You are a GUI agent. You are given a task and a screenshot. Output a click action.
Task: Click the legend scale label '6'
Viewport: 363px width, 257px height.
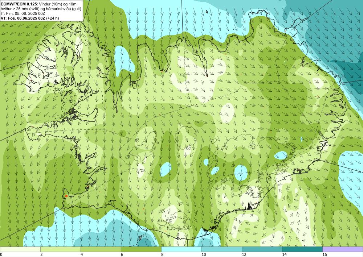tap(122, 254)
